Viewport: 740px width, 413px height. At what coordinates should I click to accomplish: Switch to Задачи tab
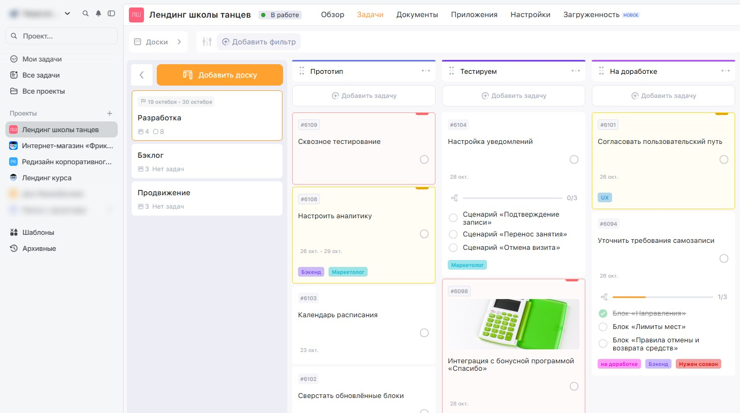[x=370, y=15]
